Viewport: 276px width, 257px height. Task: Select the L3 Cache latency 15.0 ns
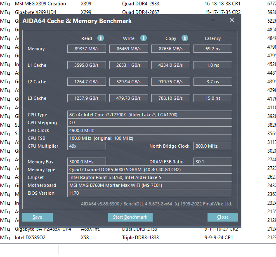coord(213,98)
